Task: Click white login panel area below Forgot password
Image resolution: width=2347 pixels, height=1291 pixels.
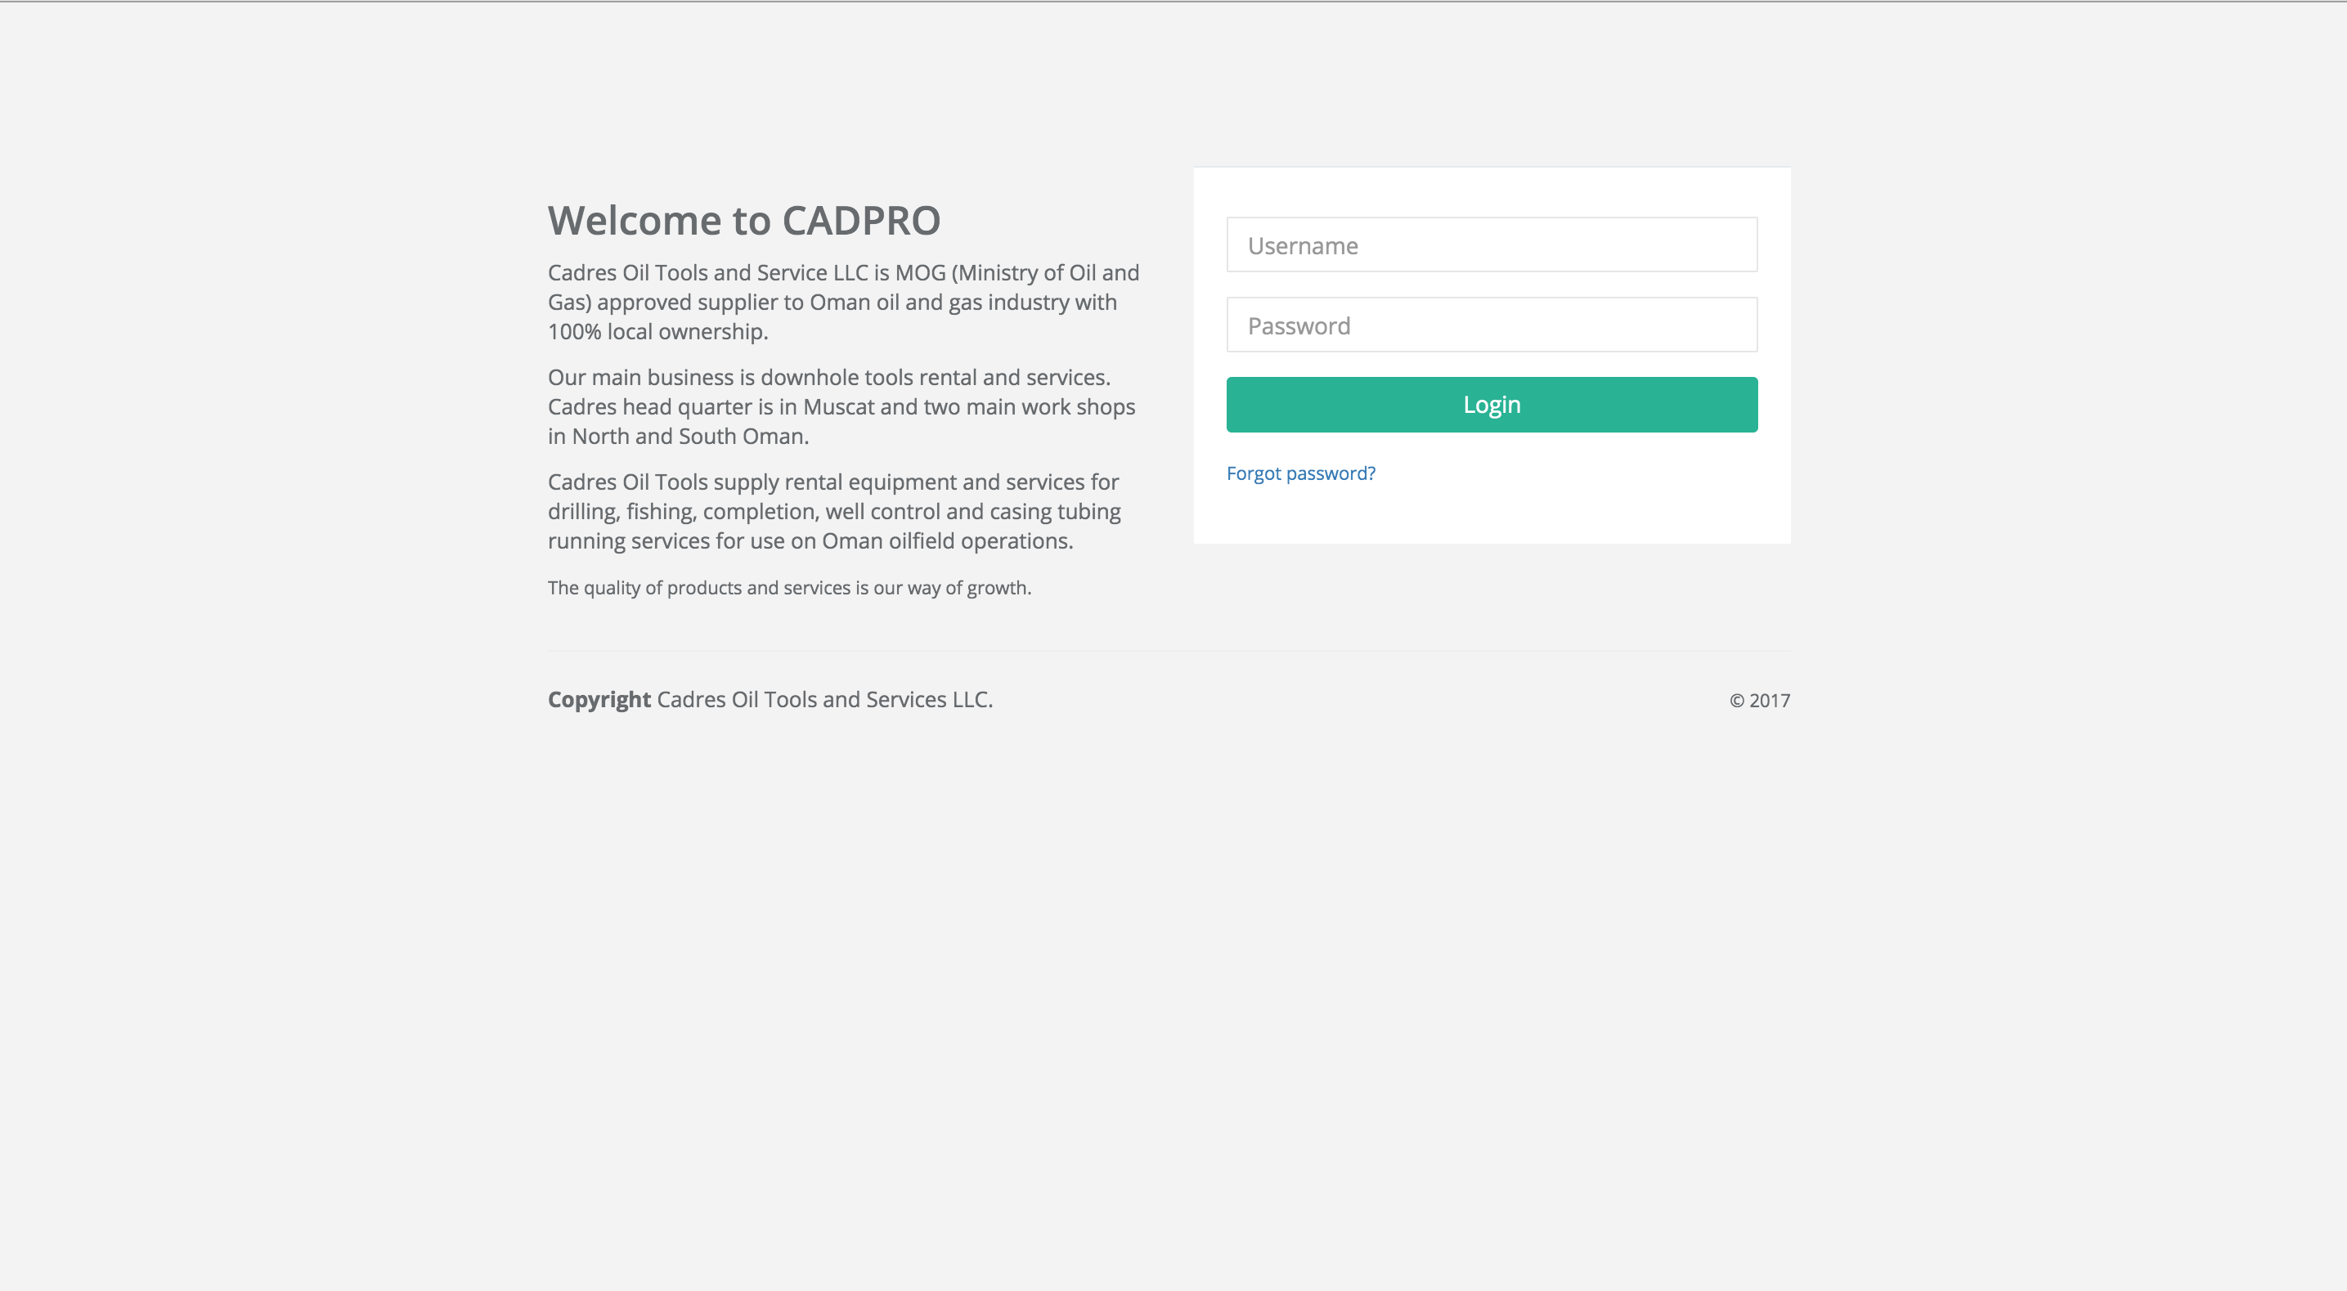Action: point(1492,517)
